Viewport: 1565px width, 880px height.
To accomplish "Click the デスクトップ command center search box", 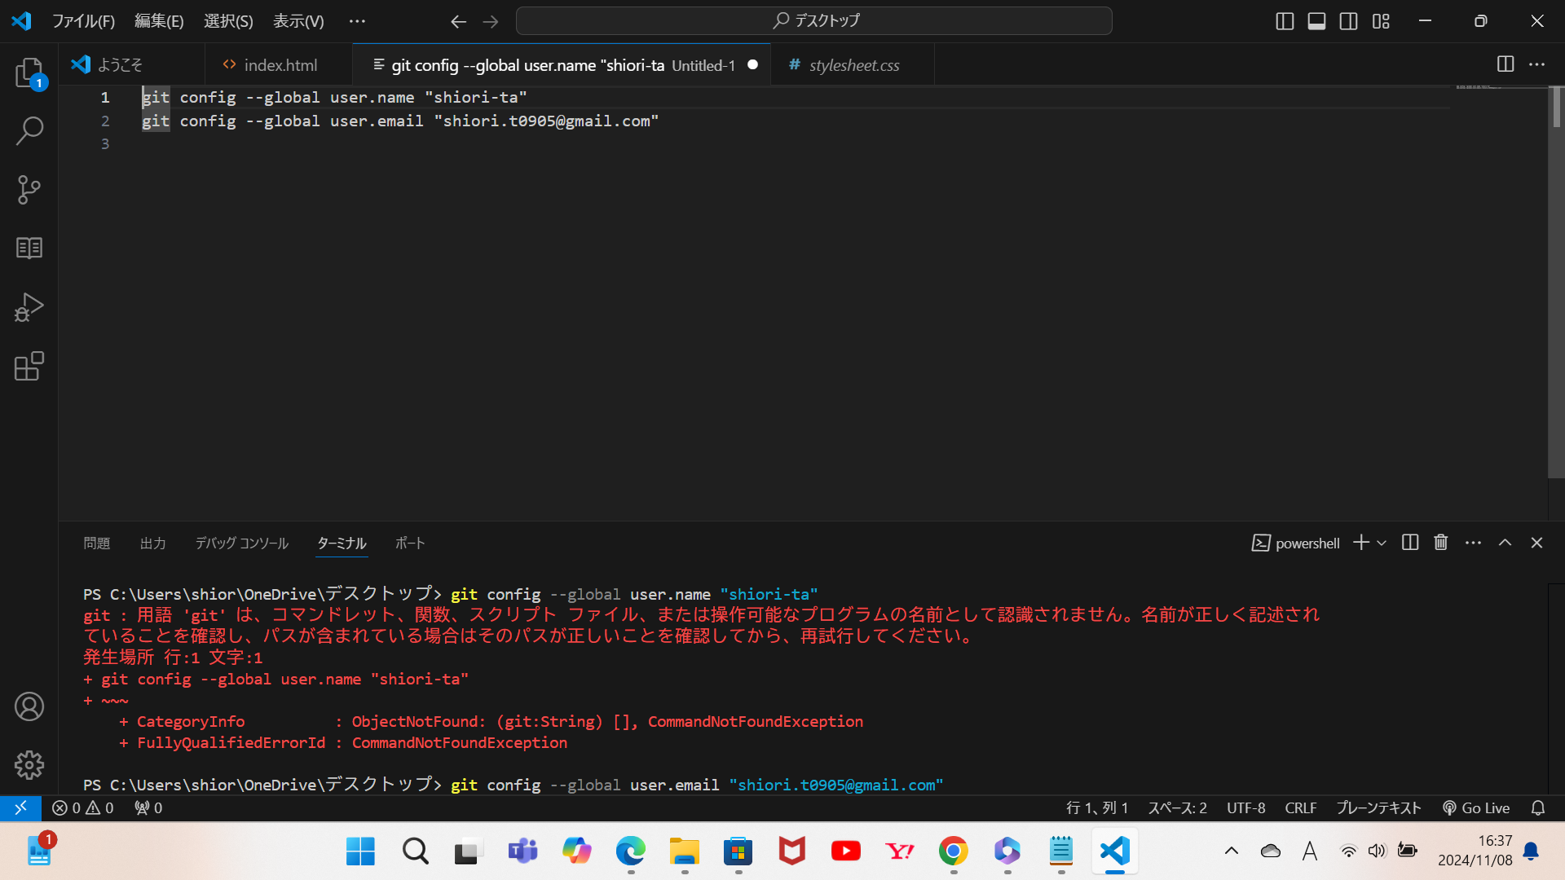I will pos(813,20).
